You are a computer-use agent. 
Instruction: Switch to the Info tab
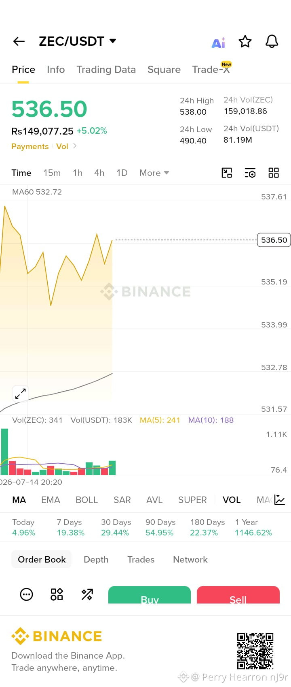(56, 70)
